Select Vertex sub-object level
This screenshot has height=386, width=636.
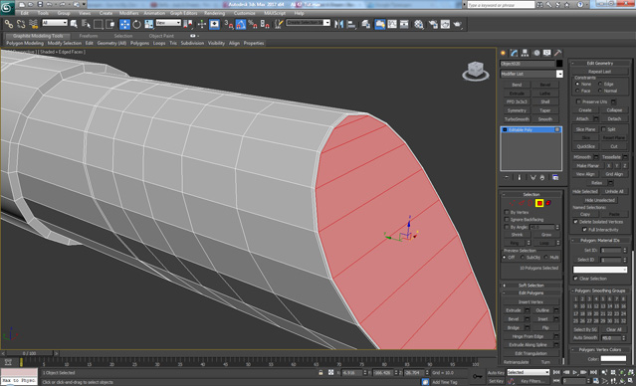(513, 203)
